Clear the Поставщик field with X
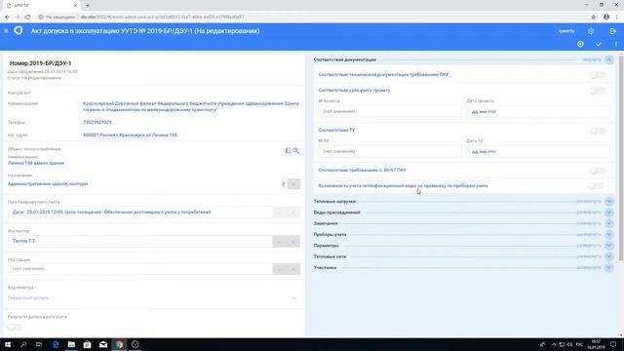Image resolution: width=624 pixels, height=351 pixels. [293, 269]
